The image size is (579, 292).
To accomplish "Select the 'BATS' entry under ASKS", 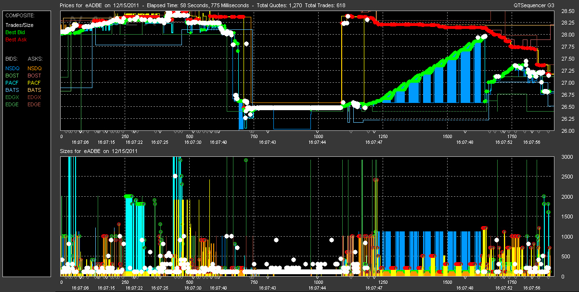I will [35, 90].
